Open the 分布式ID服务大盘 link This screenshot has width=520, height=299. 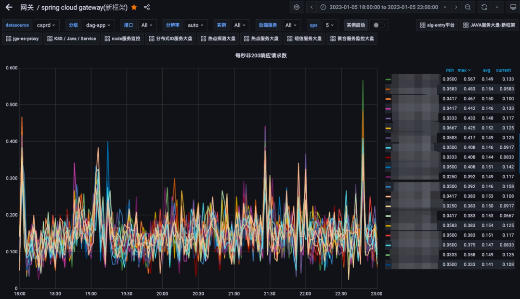click(171, 39)
